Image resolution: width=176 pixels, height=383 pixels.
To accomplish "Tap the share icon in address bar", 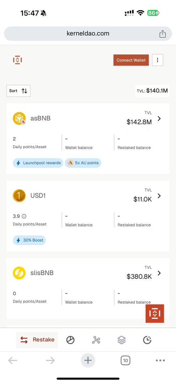I will 163,34.
